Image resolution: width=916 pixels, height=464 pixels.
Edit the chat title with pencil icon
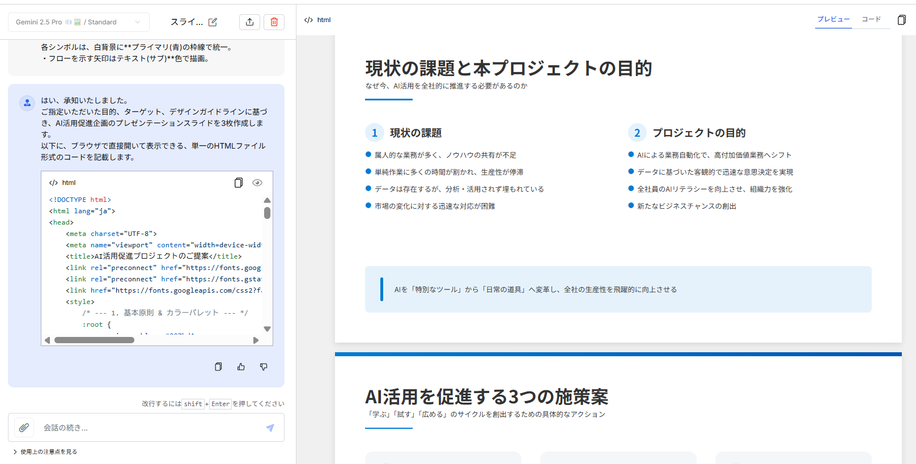tap(213, 22)
